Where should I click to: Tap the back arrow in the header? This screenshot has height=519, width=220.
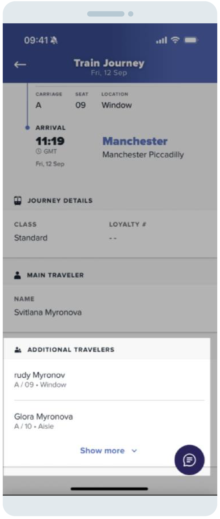[x=20, y=65]
